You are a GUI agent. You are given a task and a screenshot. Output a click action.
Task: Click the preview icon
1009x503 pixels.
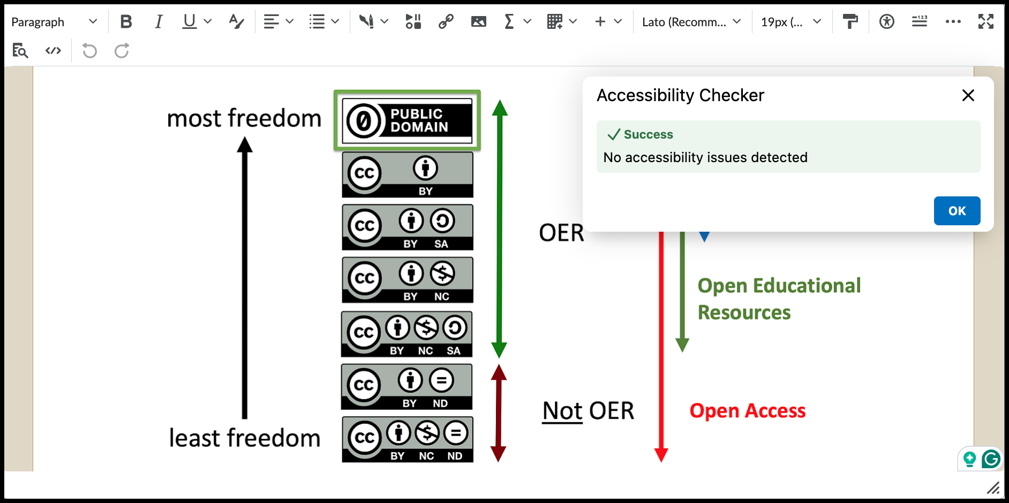20,51
